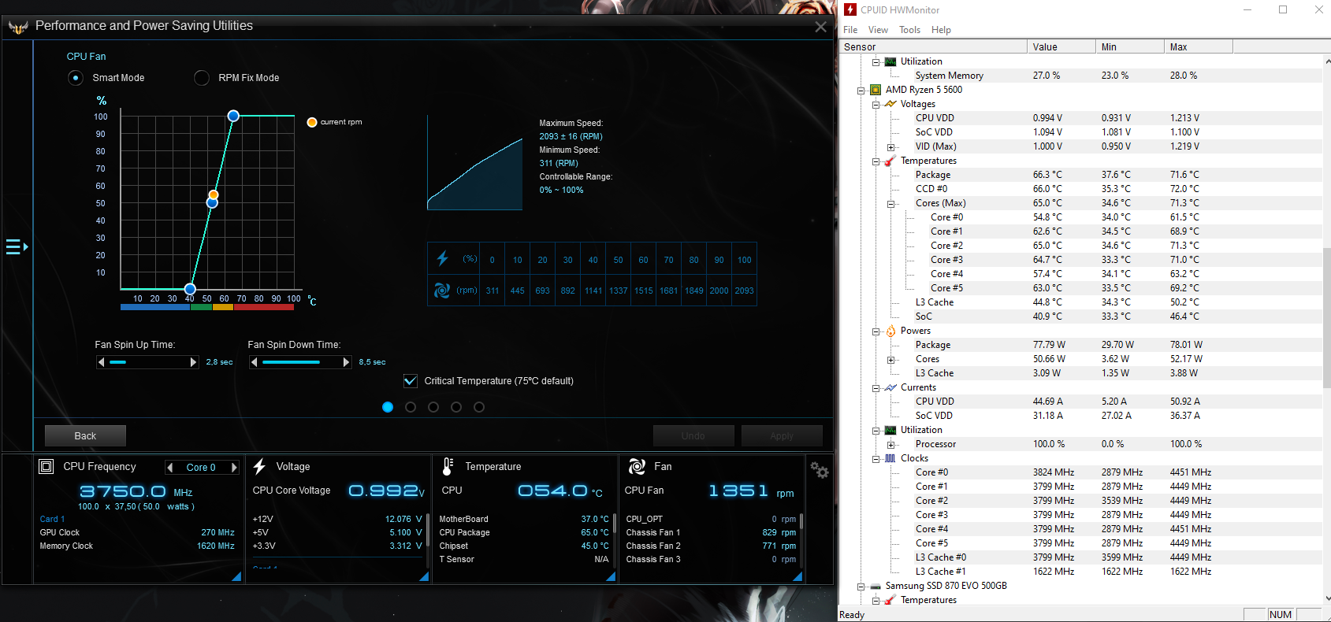Collapse the Cores (Max) temperature node
The width and height of the screenshot is (1331, 622).
(x=891, y=204)
